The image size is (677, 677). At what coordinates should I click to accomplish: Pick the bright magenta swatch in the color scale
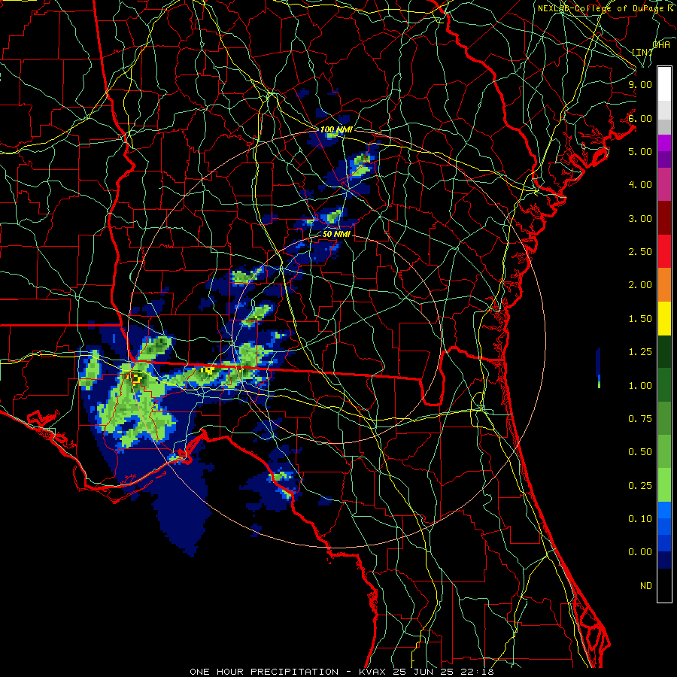(x=664, y=143)
